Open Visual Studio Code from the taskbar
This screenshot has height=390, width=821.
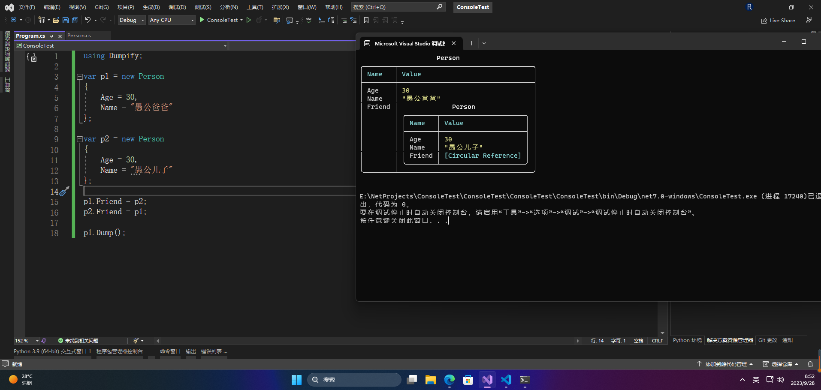click(x=506, y=380)
